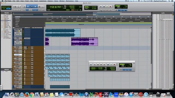Open the VOX track view selector

(18, 42)
